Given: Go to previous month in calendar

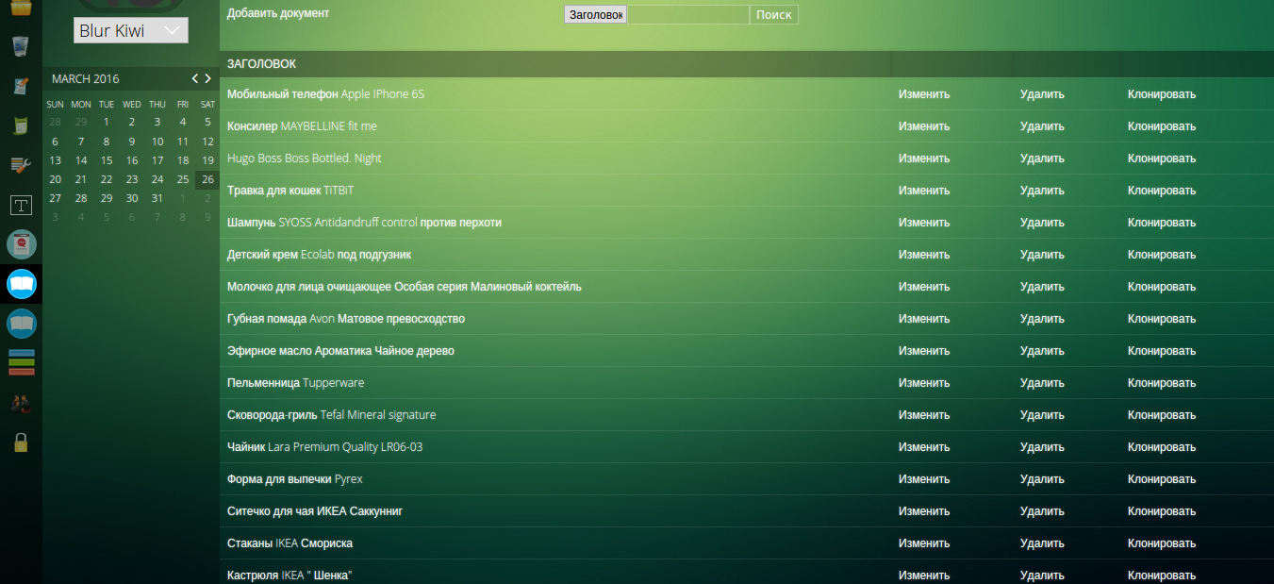Looking at the screenshot, I should point(195,78).
